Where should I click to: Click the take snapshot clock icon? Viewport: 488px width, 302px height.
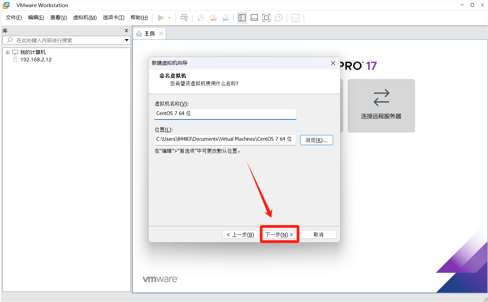point(201,18)
